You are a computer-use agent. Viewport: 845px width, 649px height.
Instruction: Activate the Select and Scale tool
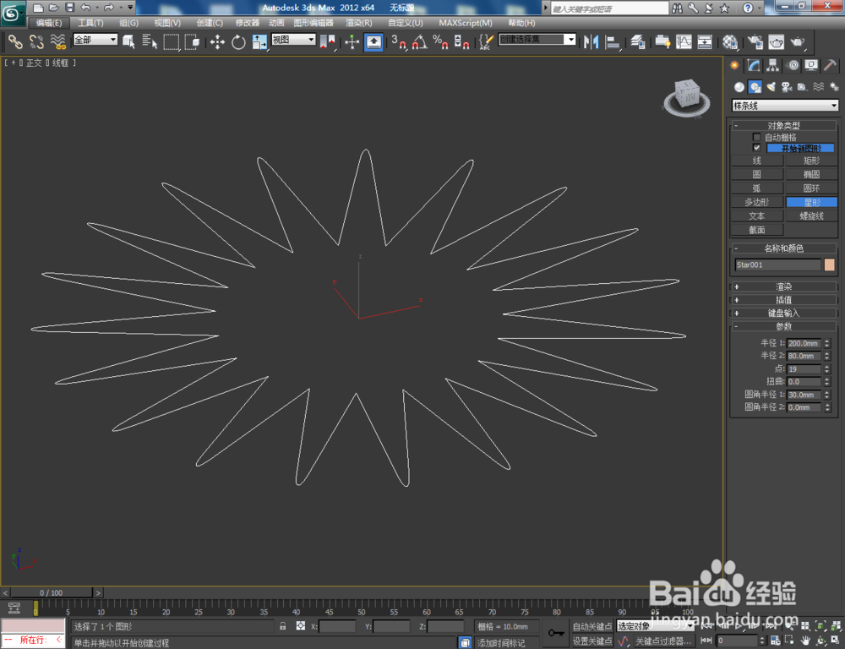coord(259,41)
